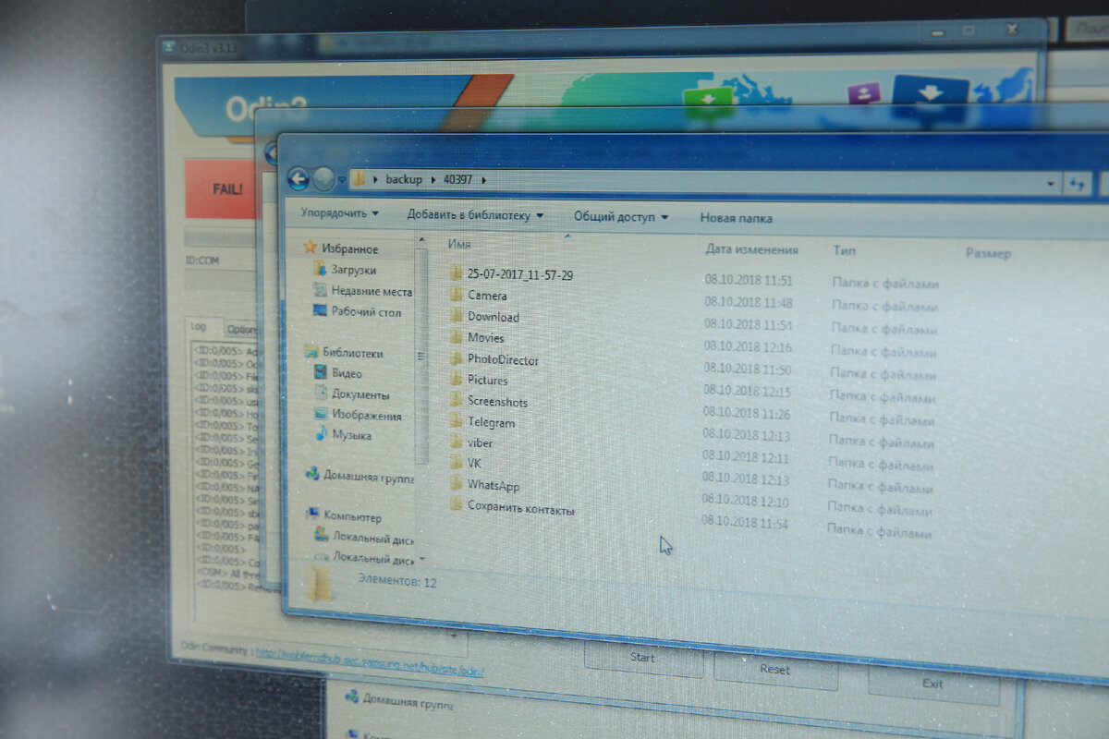This screenshot has height=739, width=1109.
Task: Click the refresh button beside address bar
Action: coord(1077,184)
